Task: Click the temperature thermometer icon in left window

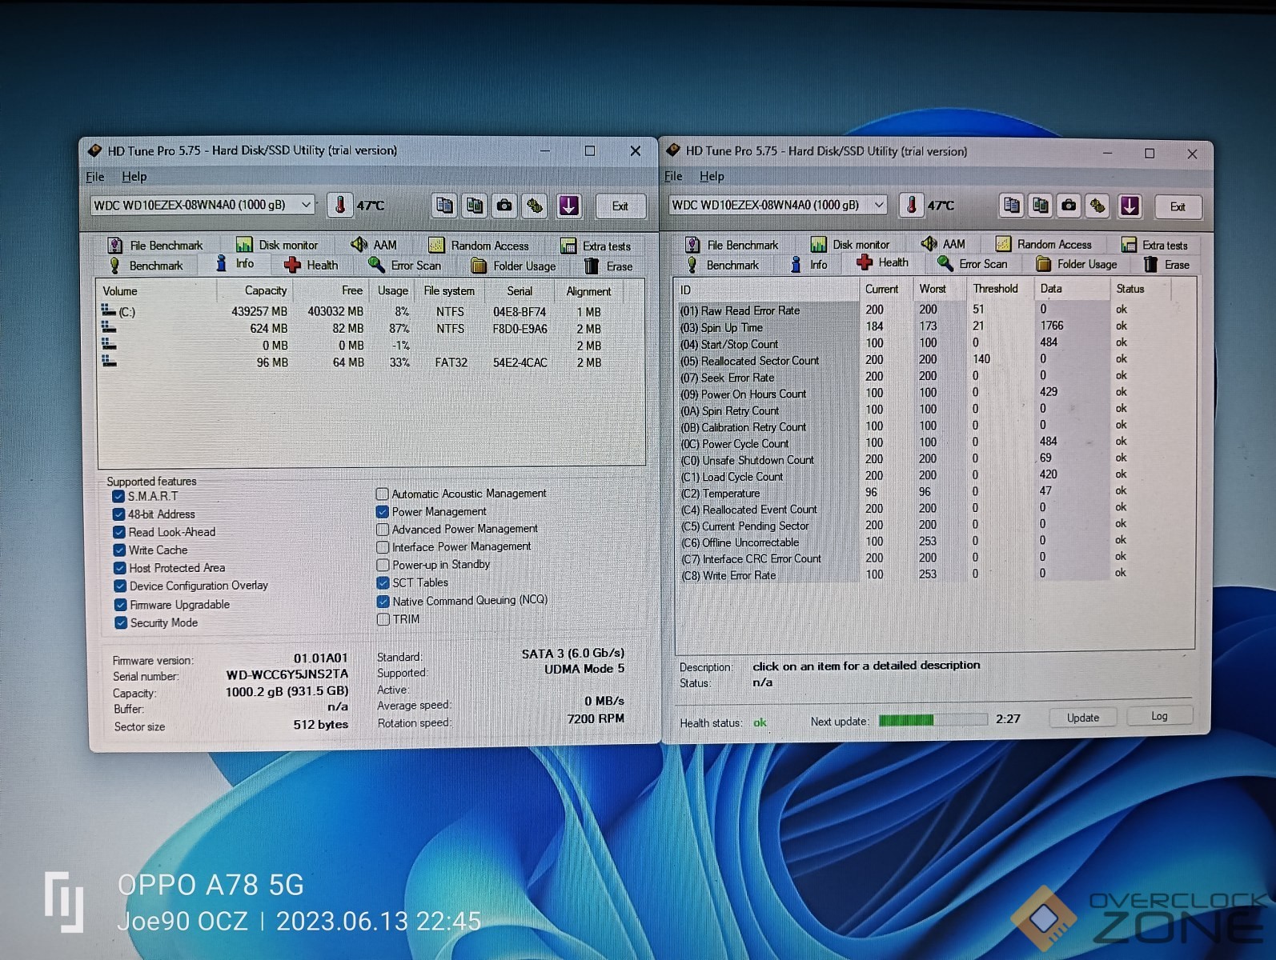Action: point(339,206)
